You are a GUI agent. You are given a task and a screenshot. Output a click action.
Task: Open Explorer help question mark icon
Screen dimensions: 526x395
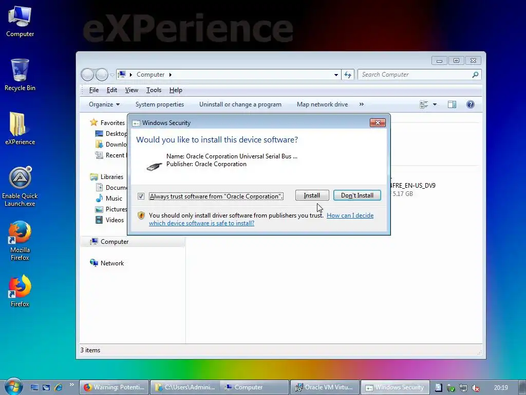click(471, 104)
